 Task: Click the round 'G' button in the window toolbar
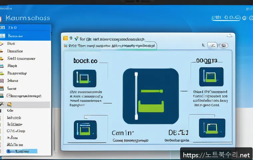click(224, 46)
